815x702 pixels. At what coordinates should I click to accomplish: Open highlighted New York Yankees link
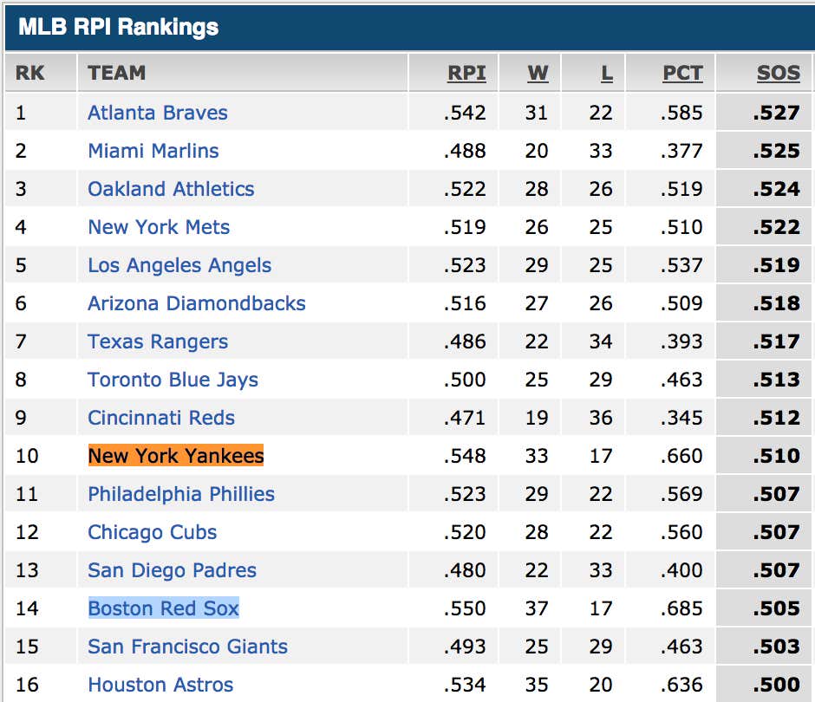point(176,456)
